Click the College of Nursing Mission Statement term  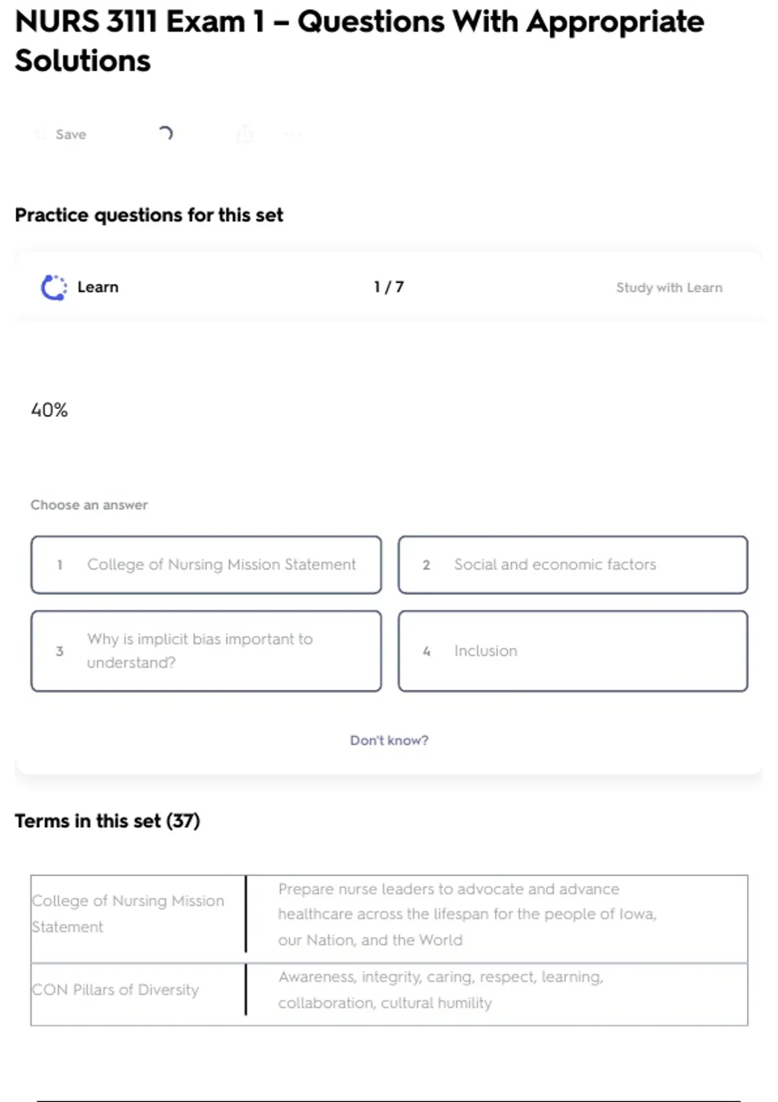[x=128, y=913]
